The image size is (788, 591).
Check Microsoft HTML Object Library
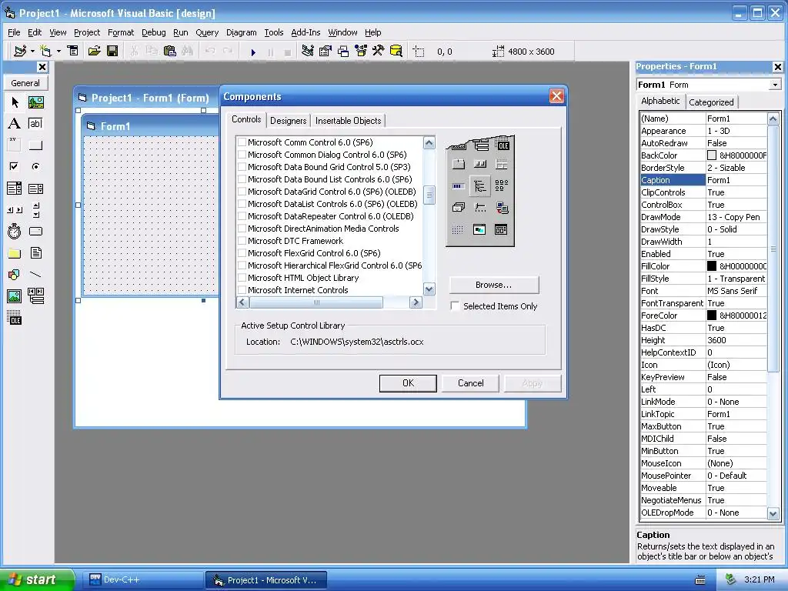point(242,278)
